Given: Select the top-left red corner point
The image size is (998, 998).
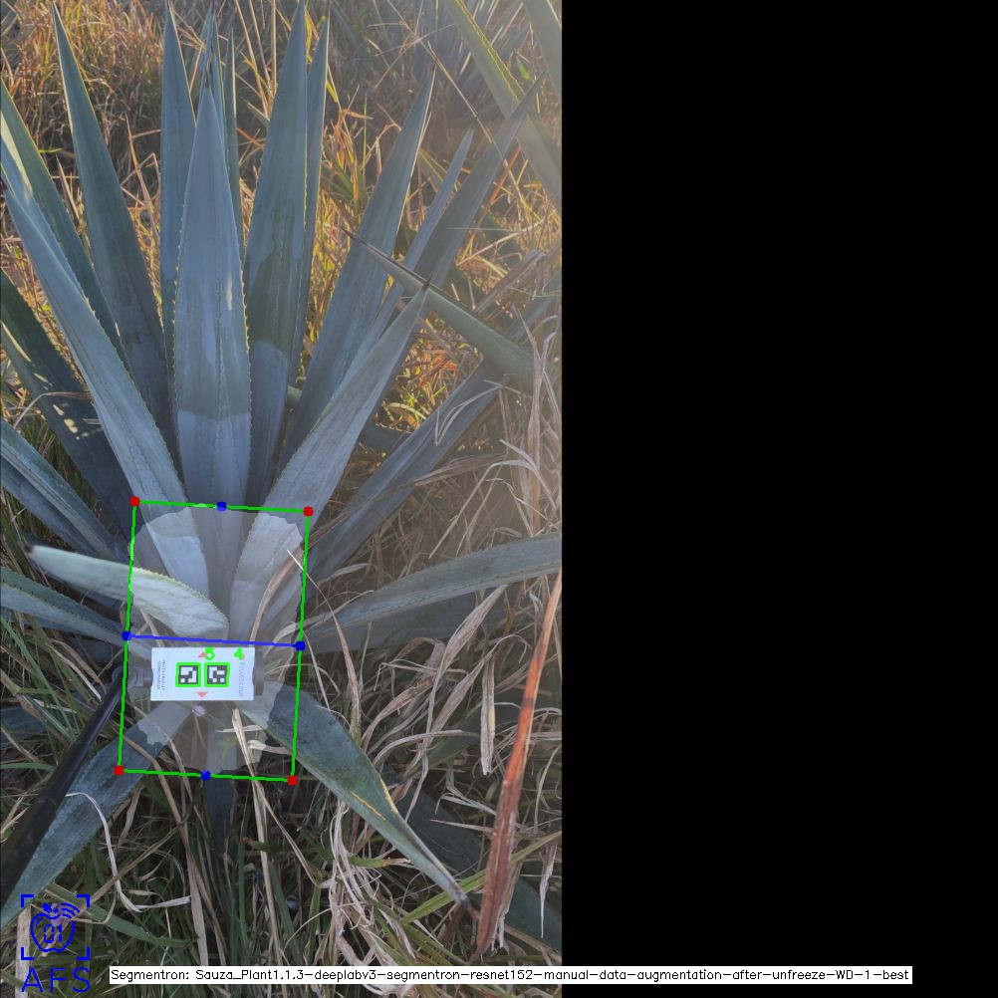Looking at the screenshot, I should [134, 502].
